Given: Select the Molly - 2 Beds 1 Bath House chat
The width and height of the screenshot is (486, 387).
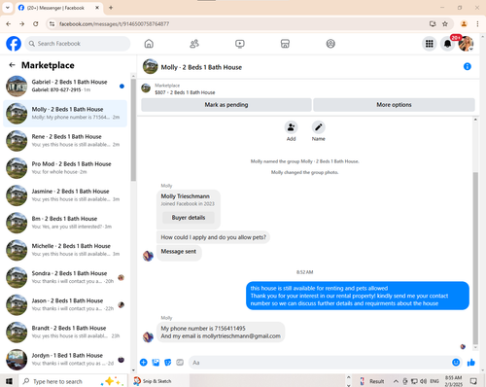Looking at the screenshot, I should pyautogui.click(x=65, y=113).
